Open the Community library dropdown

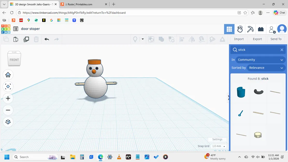click(x=261, y=60)
